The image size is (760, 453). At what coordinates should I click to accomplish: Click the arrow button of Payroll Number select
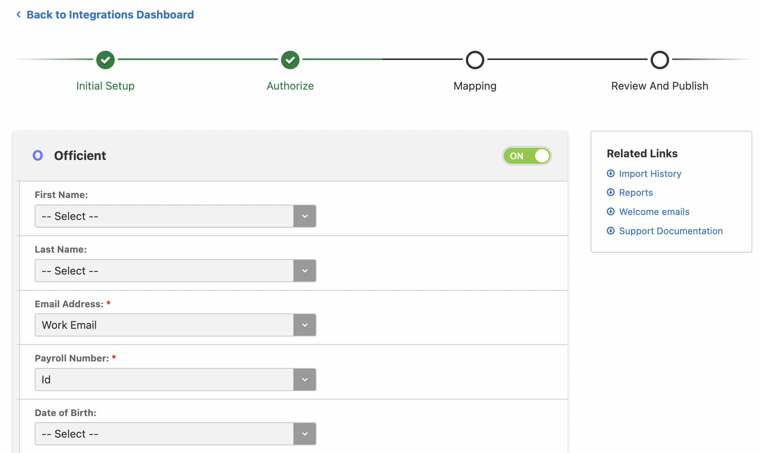[x=305, y=380]
